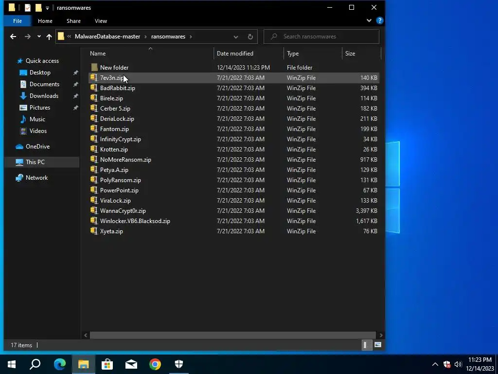Screen dimensions: 498x374
Task: Open Windows Security shield on the taskbar
Action: (x=179, y=364)
